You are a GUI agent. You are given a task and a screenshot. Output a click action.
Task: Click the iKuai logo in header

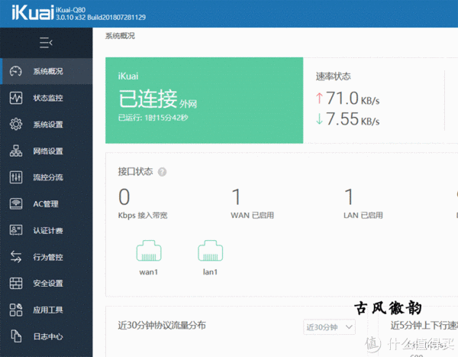coord(33,12)
